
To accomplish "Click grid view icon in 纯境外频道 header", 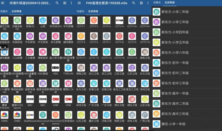I will [x=65, y=3].
